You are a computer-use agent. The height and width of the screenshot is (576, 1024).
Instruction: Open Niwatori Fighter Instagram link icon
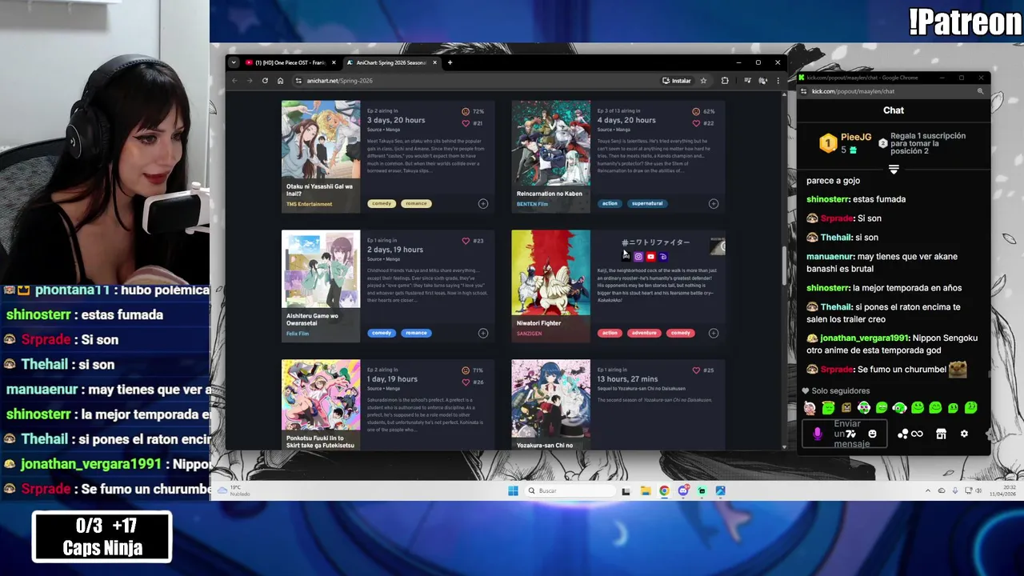pos(638,257)
